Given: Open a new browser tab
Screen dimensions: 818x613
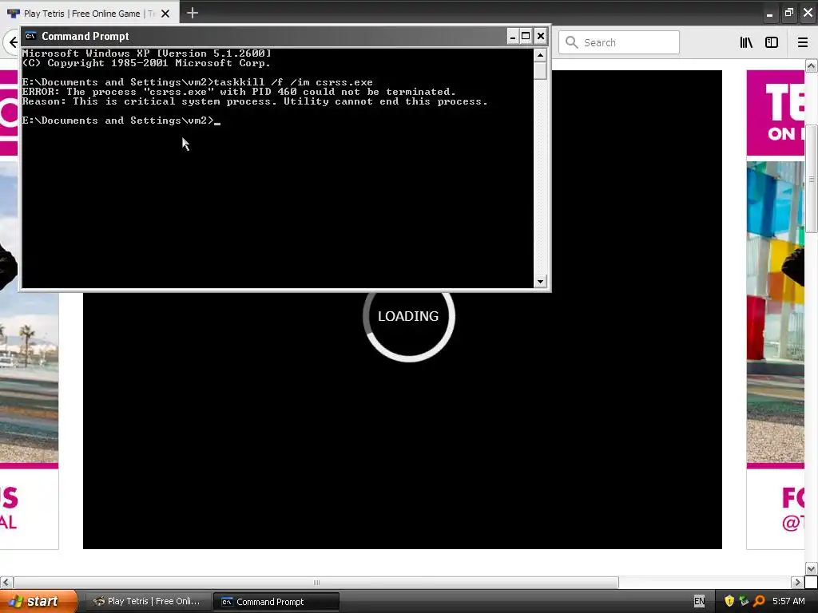Looking at the screenshot, I should point(193,13).
